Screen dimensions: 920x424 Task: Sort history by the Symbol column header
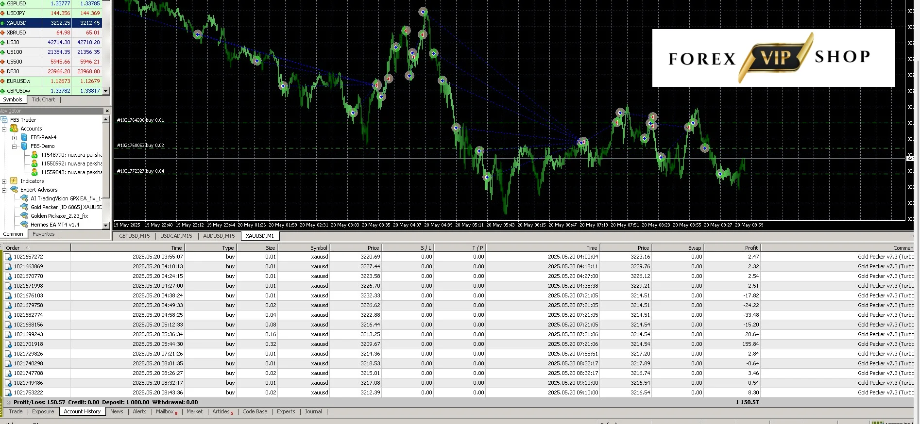[x=304, y=248]
